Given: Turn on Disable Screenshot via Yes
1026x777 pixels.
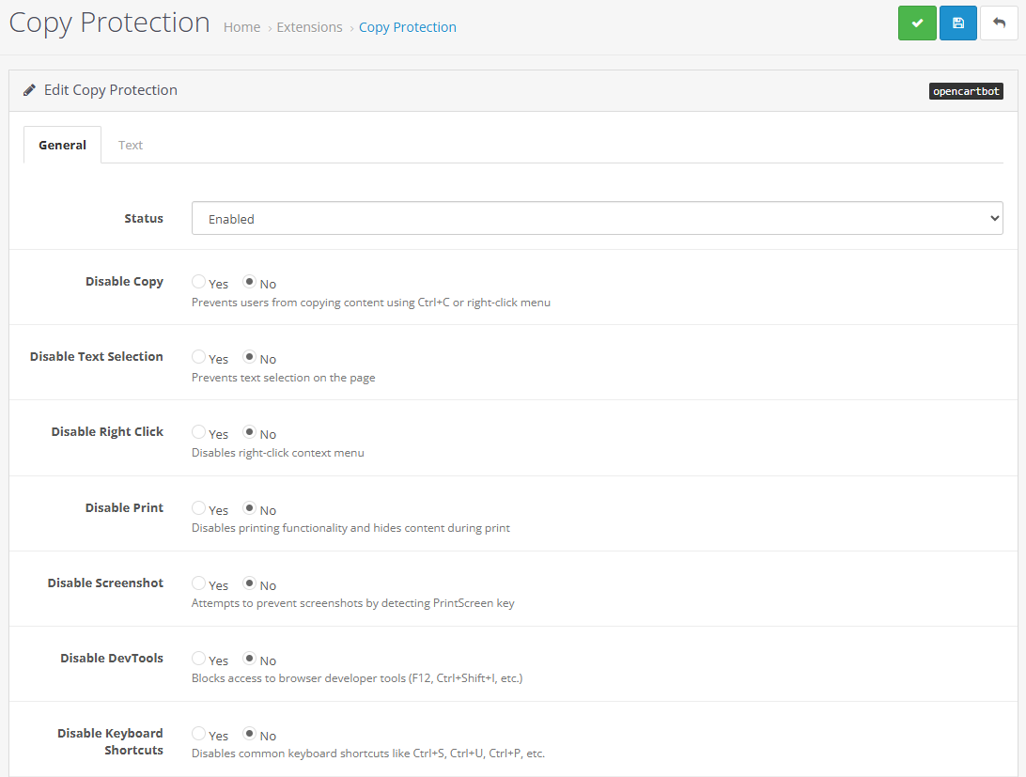Looking at the screenshot, I should click(x=199, y=583).
